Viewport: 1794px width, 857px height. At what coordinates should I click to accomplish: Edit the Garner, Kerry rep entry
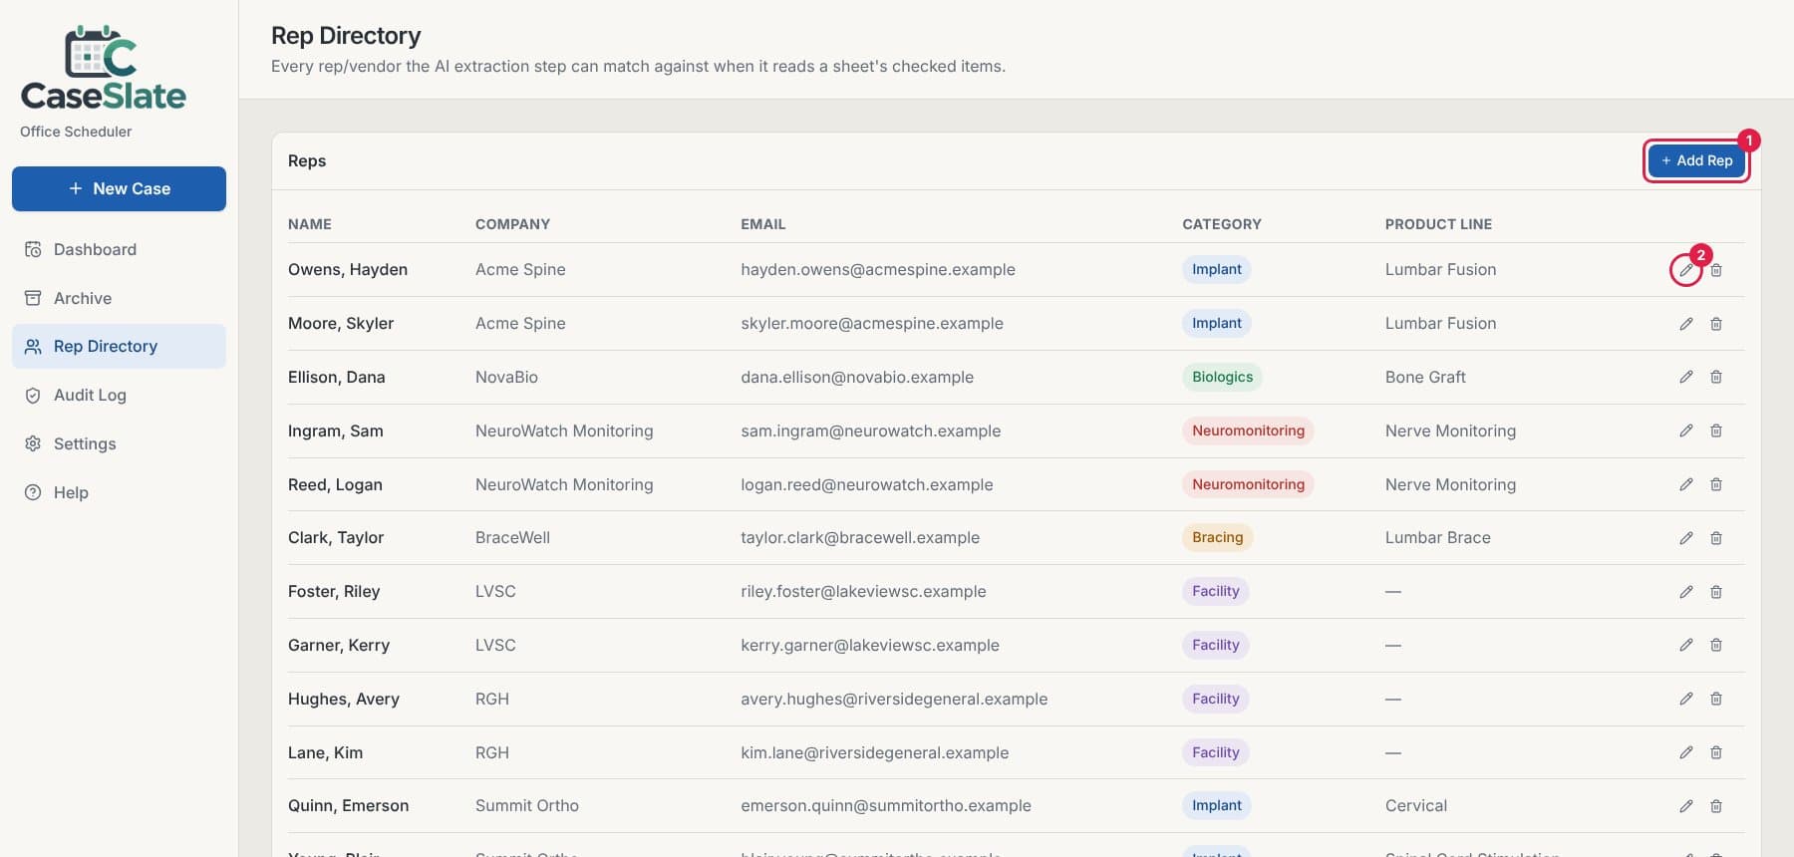click(x=1685, y=645)
